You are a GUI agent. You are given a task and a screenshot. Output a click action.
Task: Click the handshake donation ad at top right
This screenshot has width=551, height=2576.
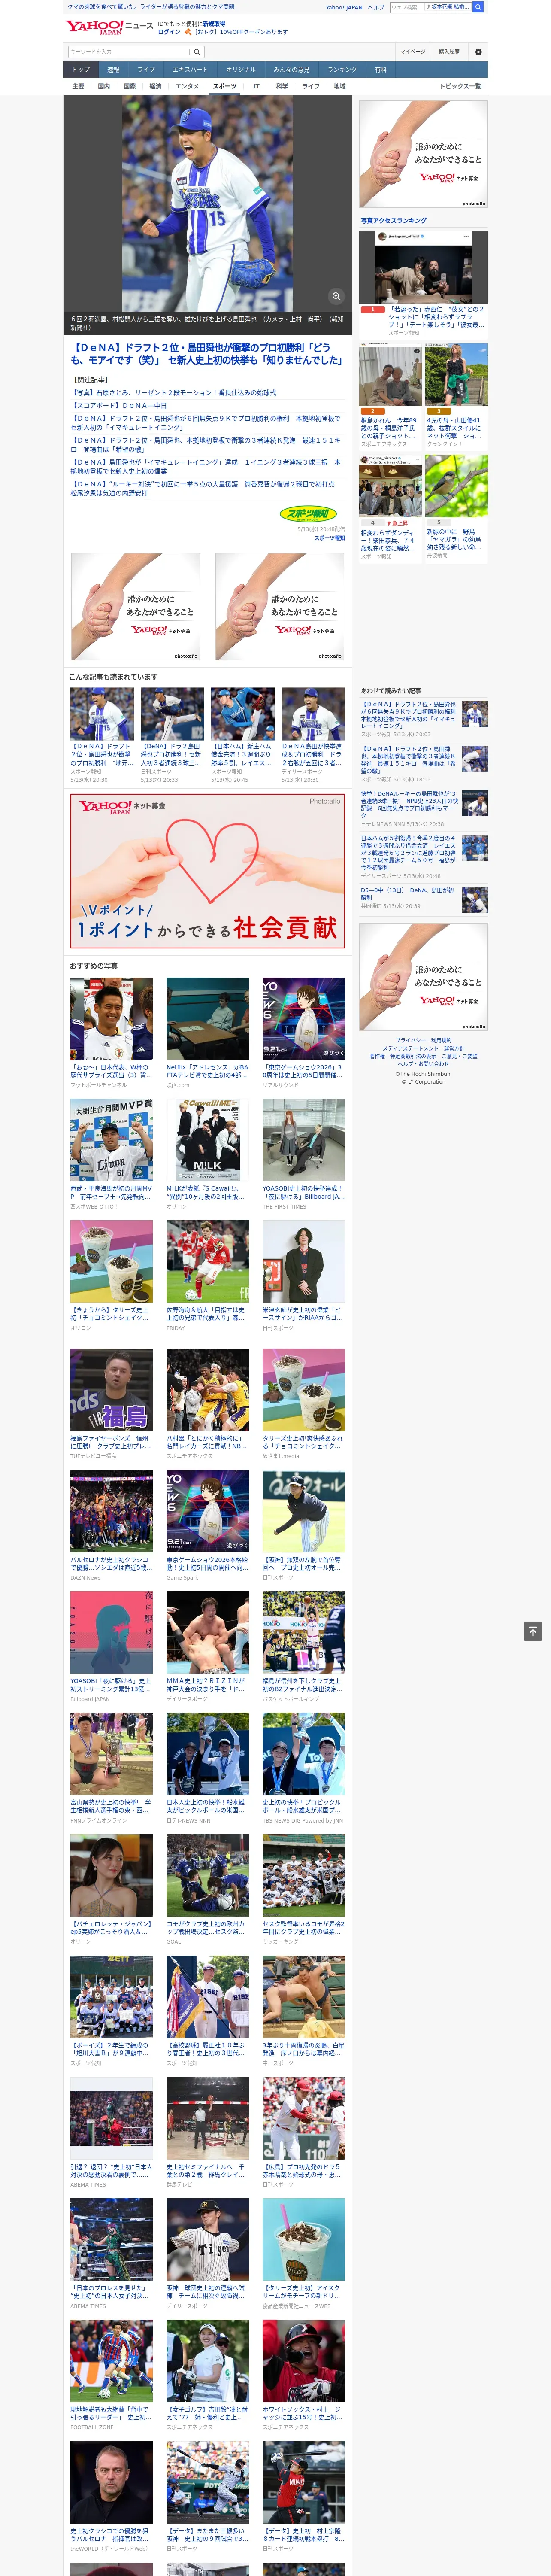coord(424,154)
